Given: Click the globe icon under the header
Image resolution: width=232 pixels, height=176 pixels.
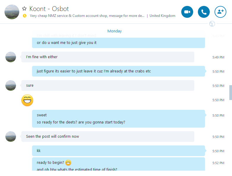Looking at the screenshot, I should pos(212,24).
